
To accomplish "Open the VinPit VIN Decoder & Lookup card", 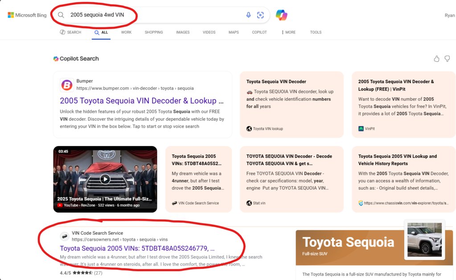I will (x=404, y=105).
